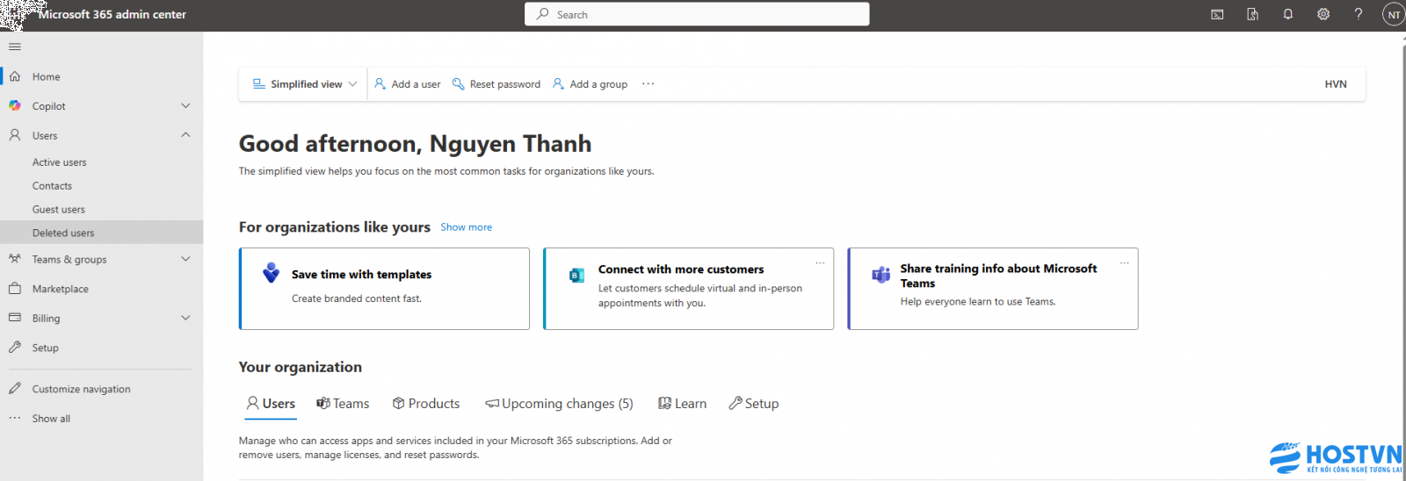Click the Bookings icon on Connect card
The image size is (1406, 481).
tap(576, 275)
